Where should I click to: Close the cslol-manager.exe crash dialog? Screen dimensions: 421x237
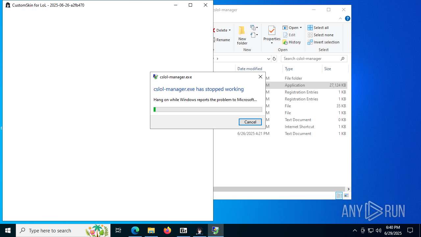tap(260, 77)
